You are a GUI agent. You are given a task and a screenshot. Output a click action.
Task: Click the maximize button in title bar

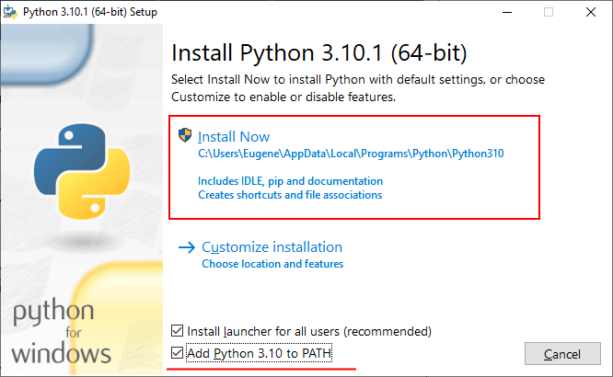coord(549,12)
